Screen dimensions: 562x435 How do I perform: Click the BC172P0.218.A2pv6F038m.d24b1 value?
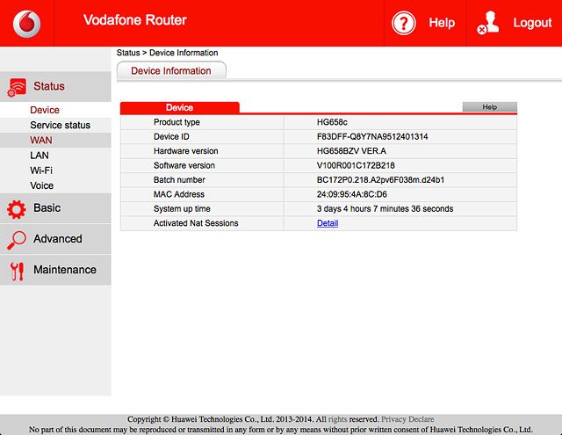[380, 179]
